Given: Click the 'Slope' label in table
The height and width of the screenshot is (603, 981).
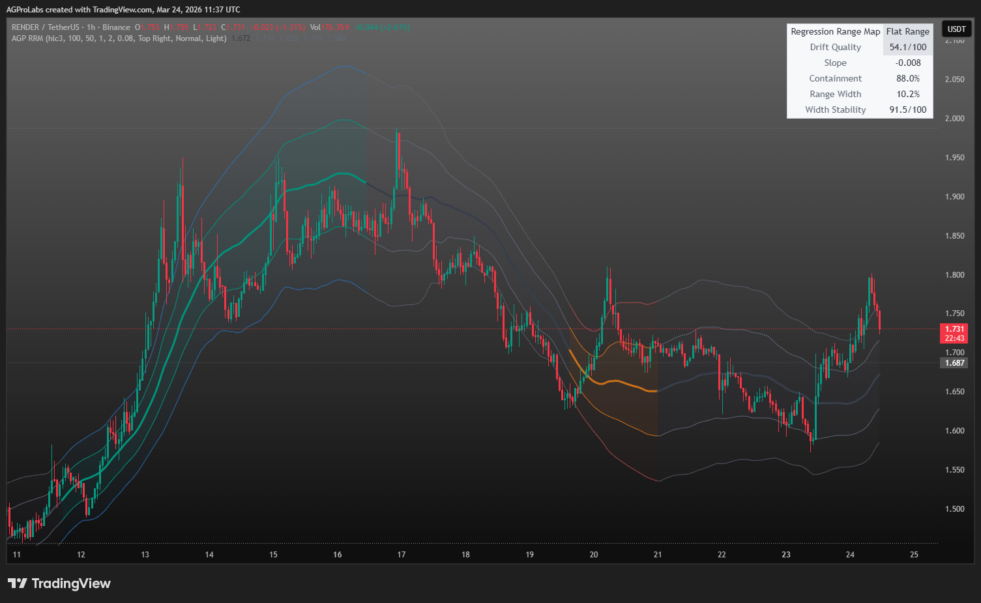Looking at the screenshot, I should (835, 63).
